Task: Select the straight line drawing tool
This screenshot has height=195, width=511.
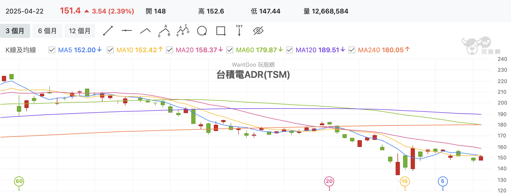Action: click(108, 31)
